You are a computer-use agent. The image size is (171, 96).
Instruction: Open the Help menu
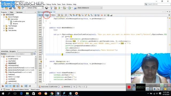click(75, 4)
